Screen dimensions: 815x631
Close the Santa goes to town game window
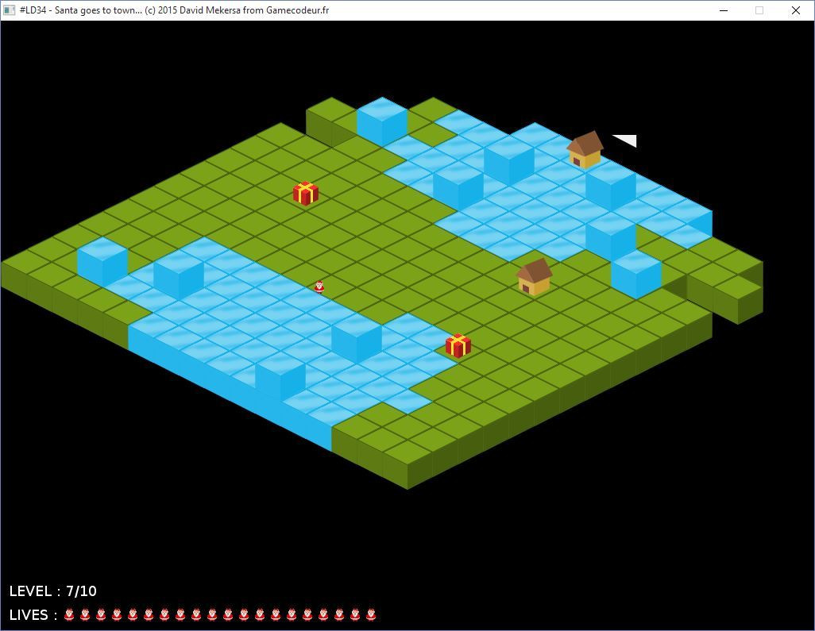click(795, 10)
